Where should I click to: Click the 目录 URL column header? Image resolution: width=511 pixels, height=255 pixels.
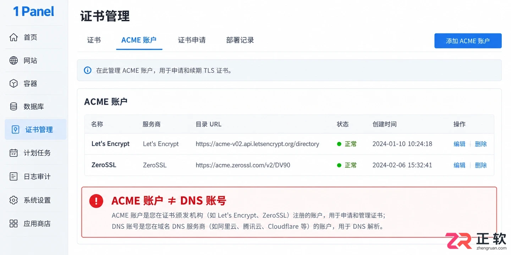click(x=209, y=124)
